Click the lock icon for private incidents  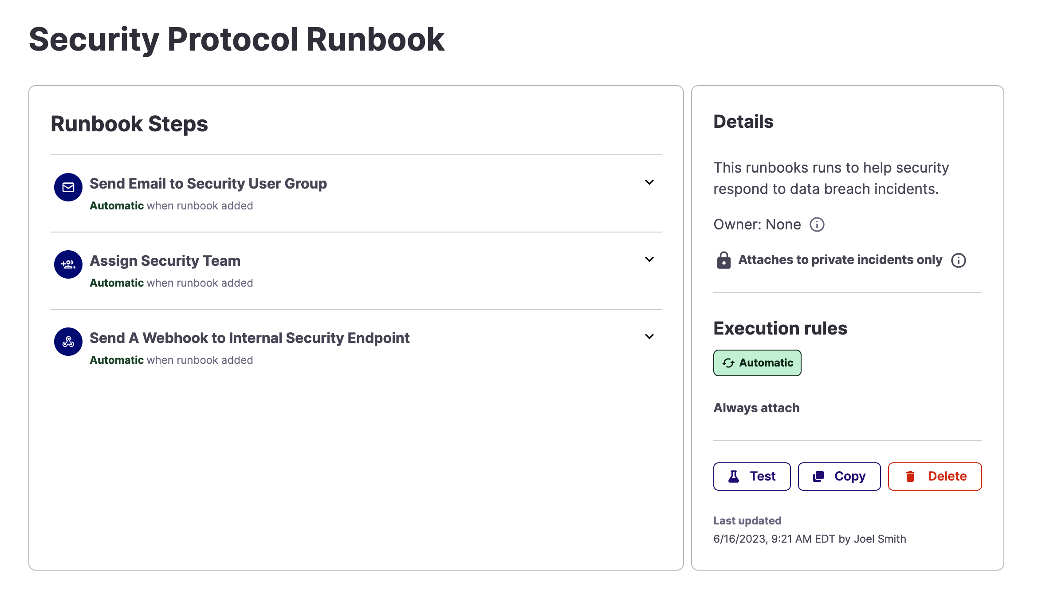point(723,260)
